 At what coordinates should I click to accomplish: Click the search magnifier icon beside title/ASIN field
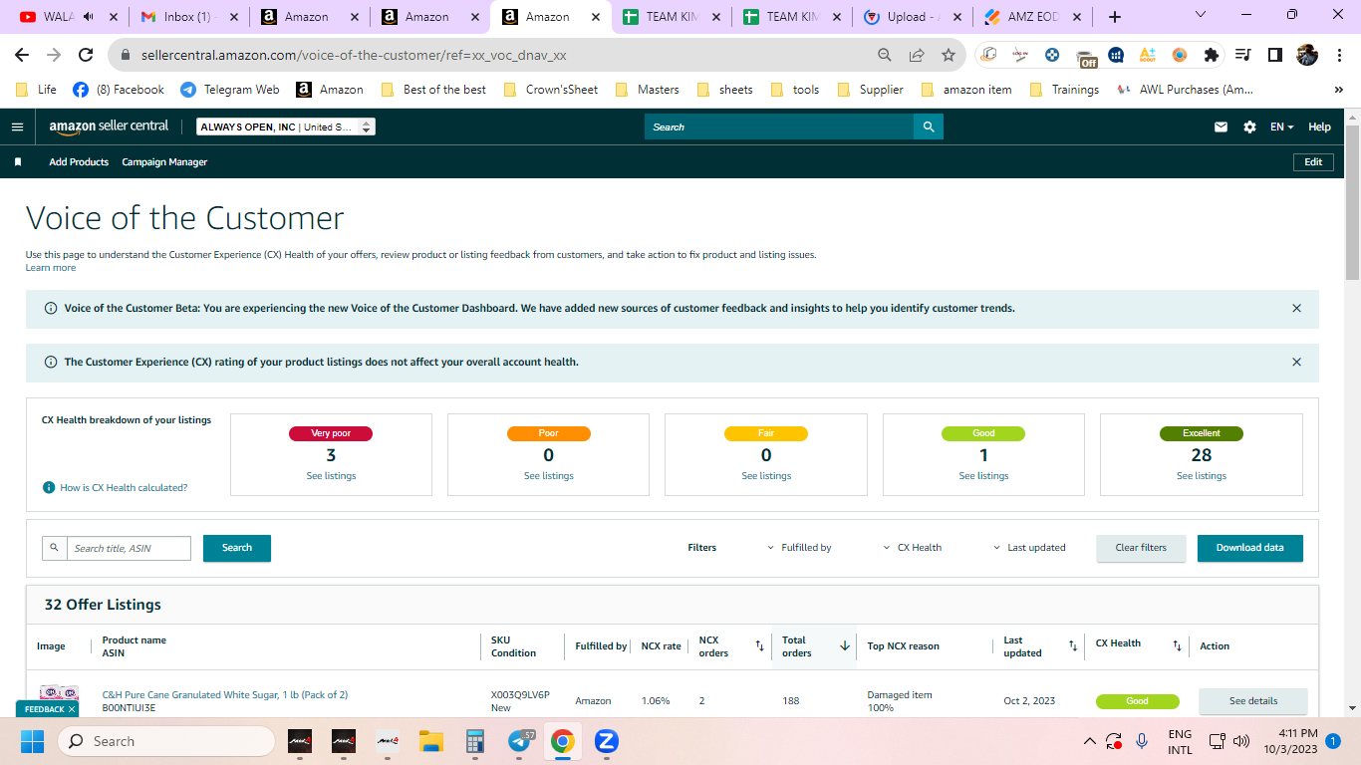[55, 548]
